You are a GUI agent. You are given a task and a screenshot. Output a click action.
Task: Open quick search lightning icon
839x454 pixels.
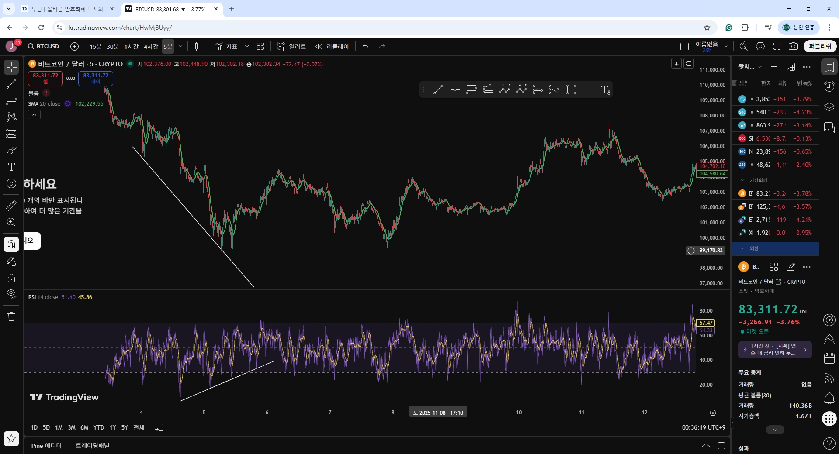pos(743,46)
